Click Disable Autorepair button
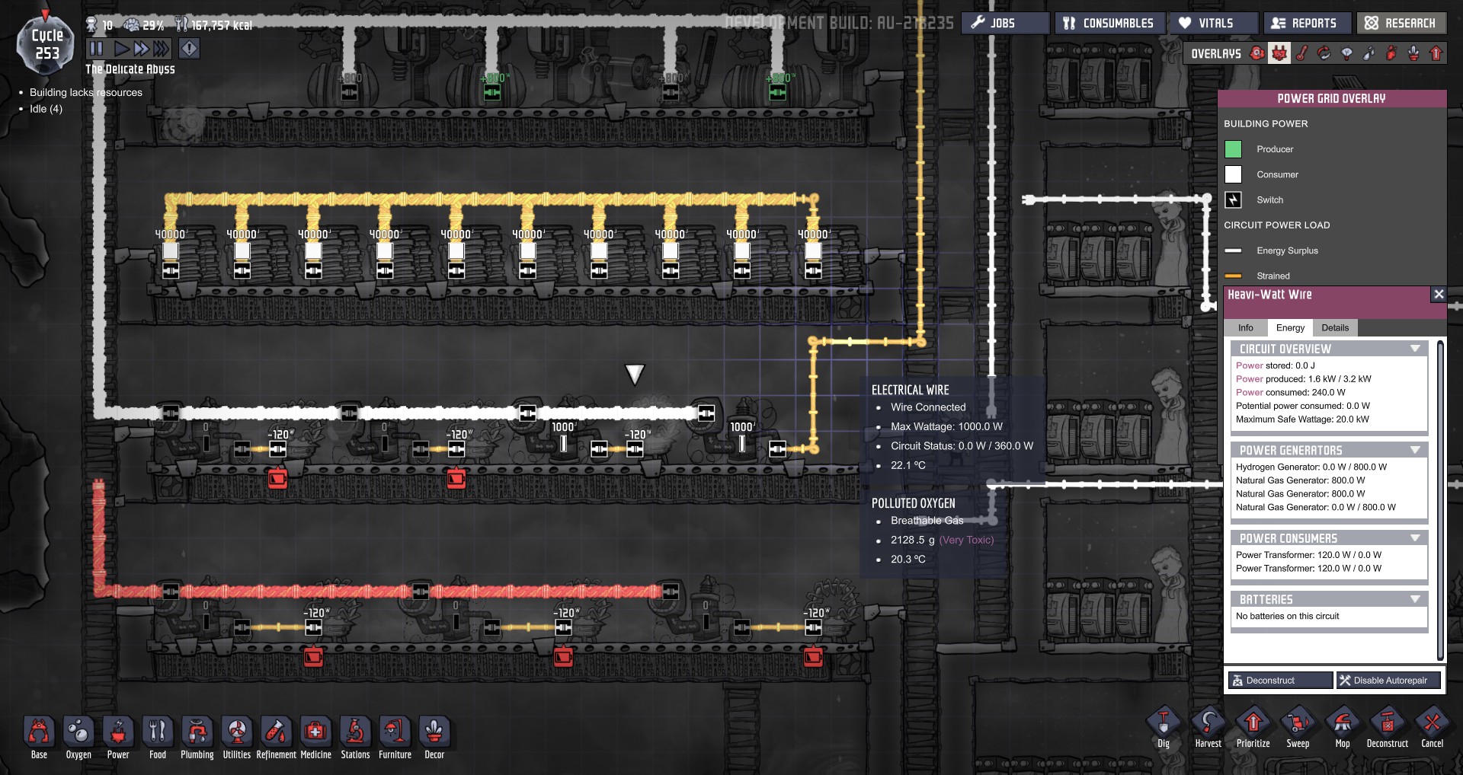The height and width of the screenshot is (775, 1463). click(x=1389, y=680)
